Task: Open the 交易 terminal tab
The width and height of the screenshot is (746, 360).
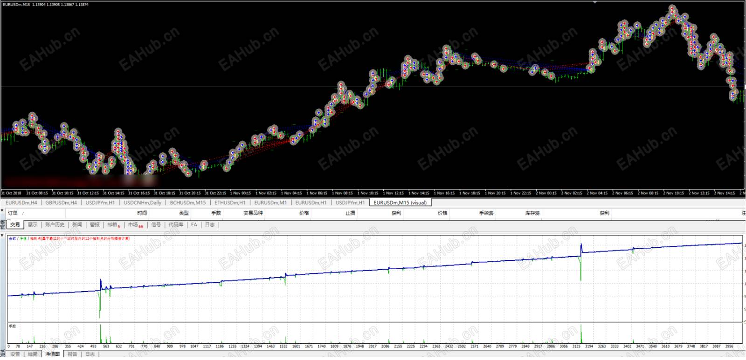Action: click(x=15, y=224)
